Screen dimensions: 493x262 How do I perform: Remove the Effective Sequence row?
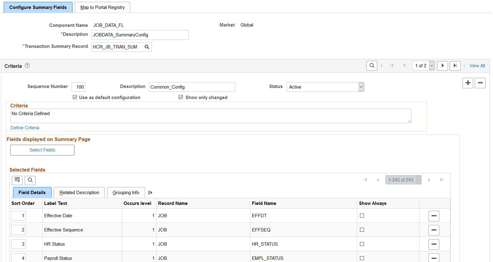click(x=434, y=230)
